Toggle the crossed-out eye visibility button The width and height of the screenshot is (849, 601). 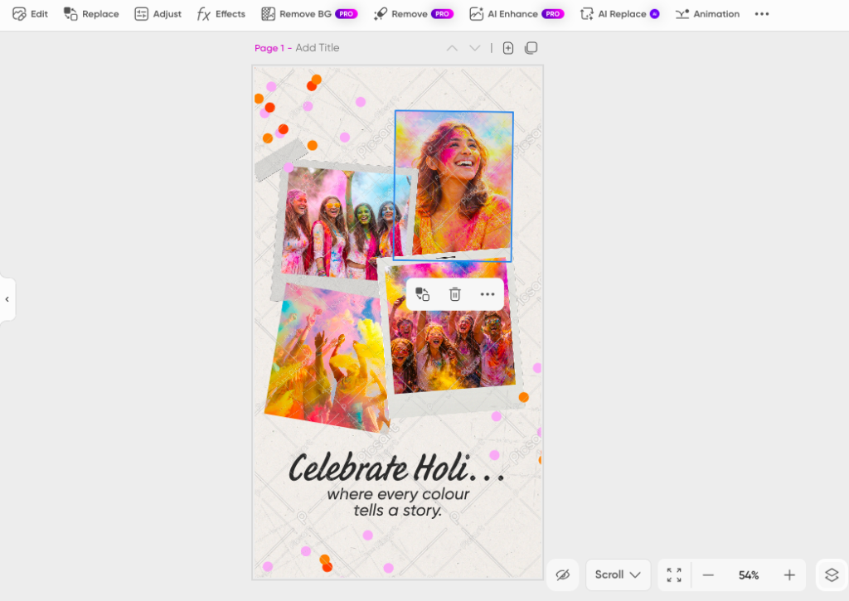tap(563, 574)
